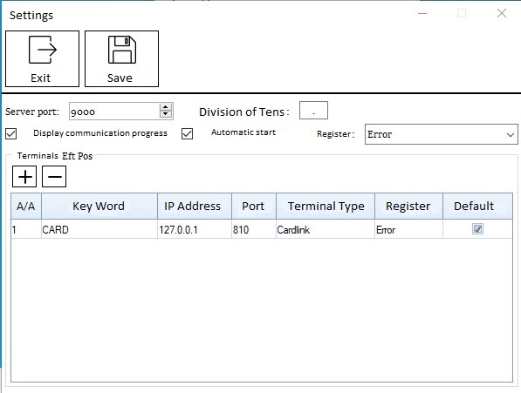Screen dimensions: 521x393
Task: Toggle Display communication progress checkbox
Action: pyautogui.click(x=11, y=134)
